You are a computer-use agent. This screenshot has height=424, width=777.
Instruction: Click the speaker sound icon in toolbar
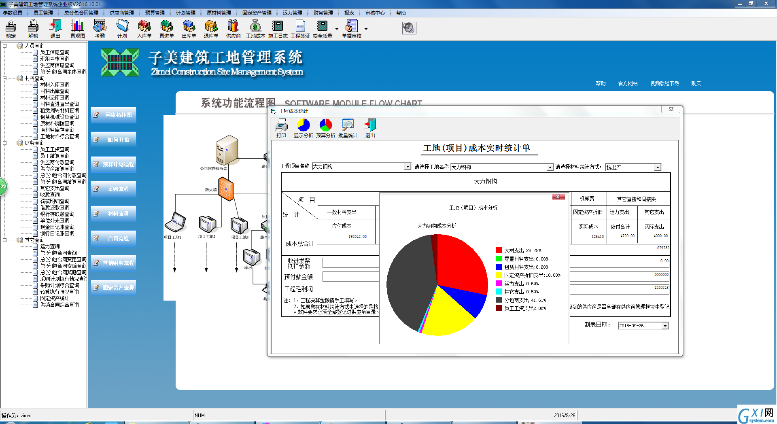[409, 28]
